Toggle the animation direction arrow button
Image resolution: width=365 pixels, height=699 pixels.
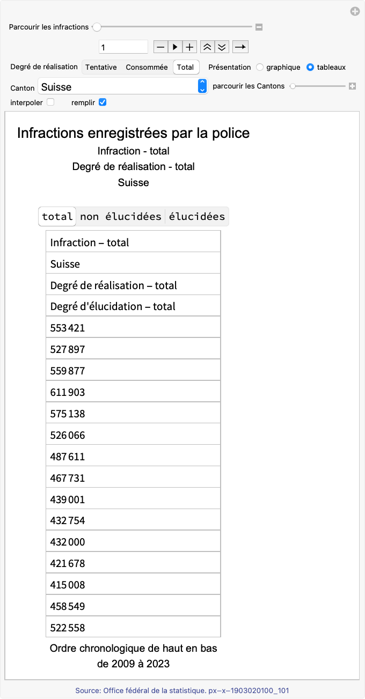pos(240,47)
